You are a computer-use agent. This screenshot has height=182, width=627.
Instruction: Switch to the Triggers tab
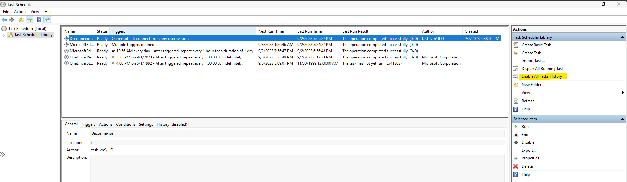point(88,124)
